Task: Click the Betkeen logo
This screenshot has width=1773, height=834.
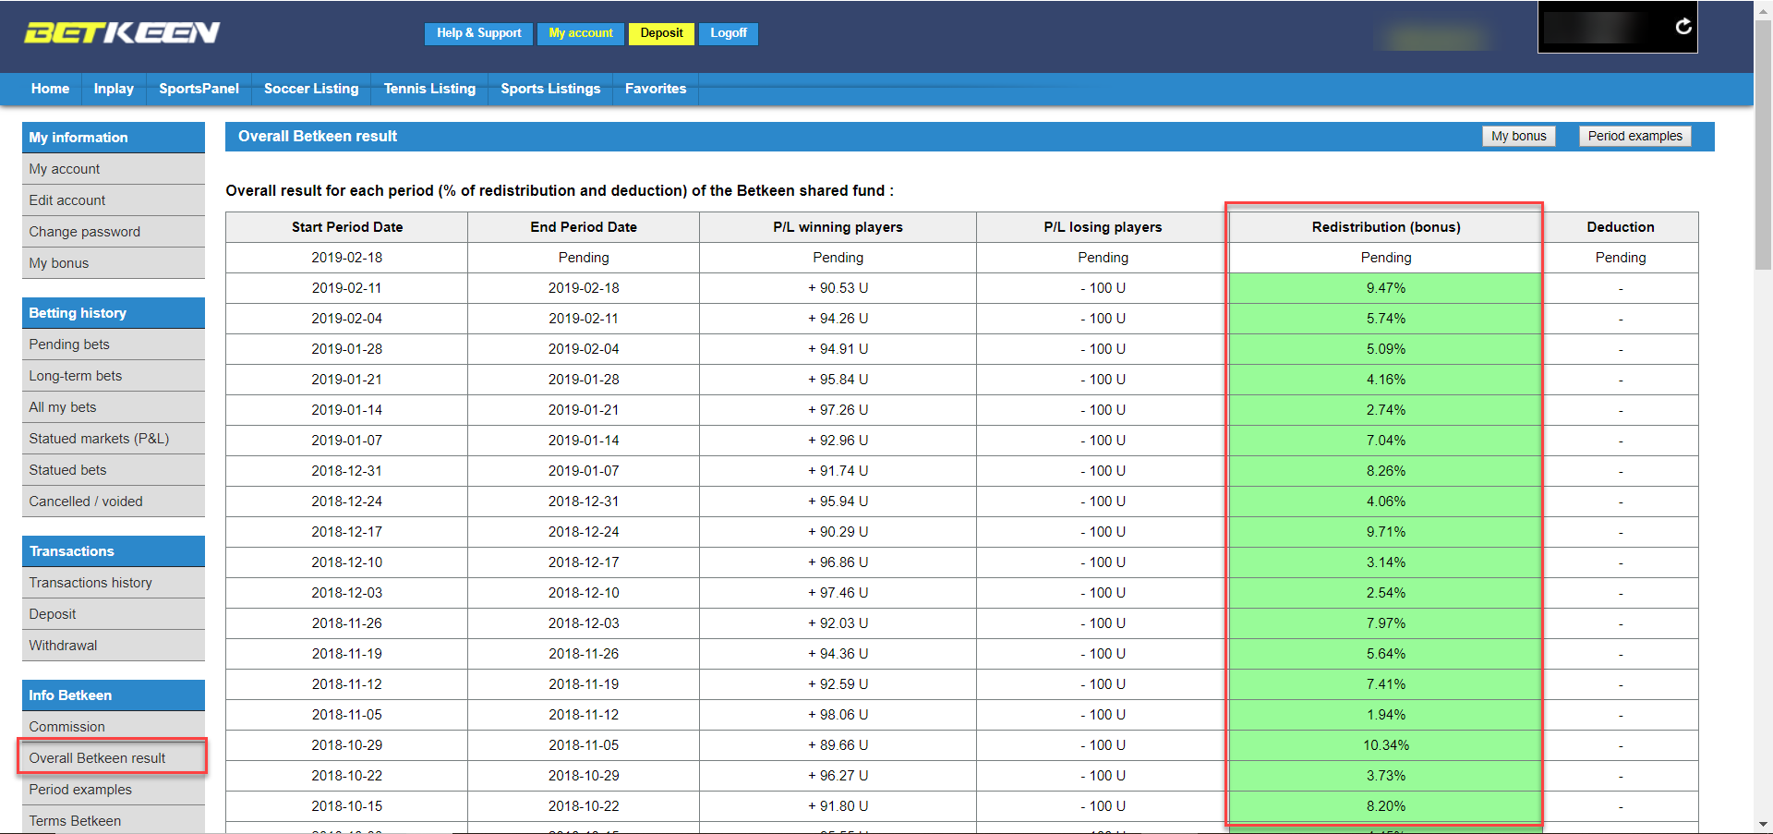Action: [122, 33]
